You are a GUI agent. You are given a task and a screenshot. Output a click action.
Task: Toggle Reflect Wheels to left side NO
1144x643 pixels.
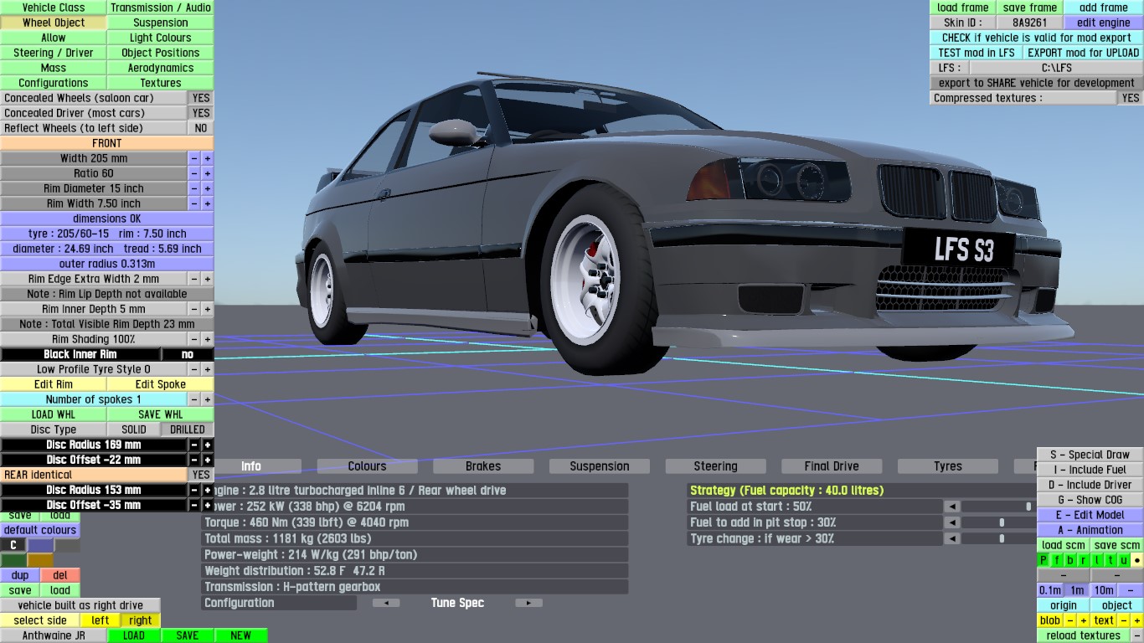tap(201, 128)
